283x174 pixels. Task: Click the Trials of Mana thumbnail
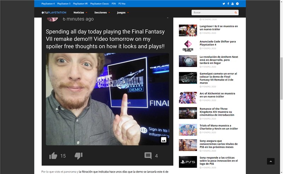pos(188,130)
